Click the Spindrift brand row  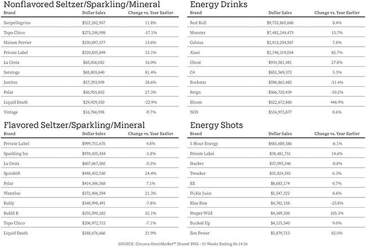coord(90,173)
